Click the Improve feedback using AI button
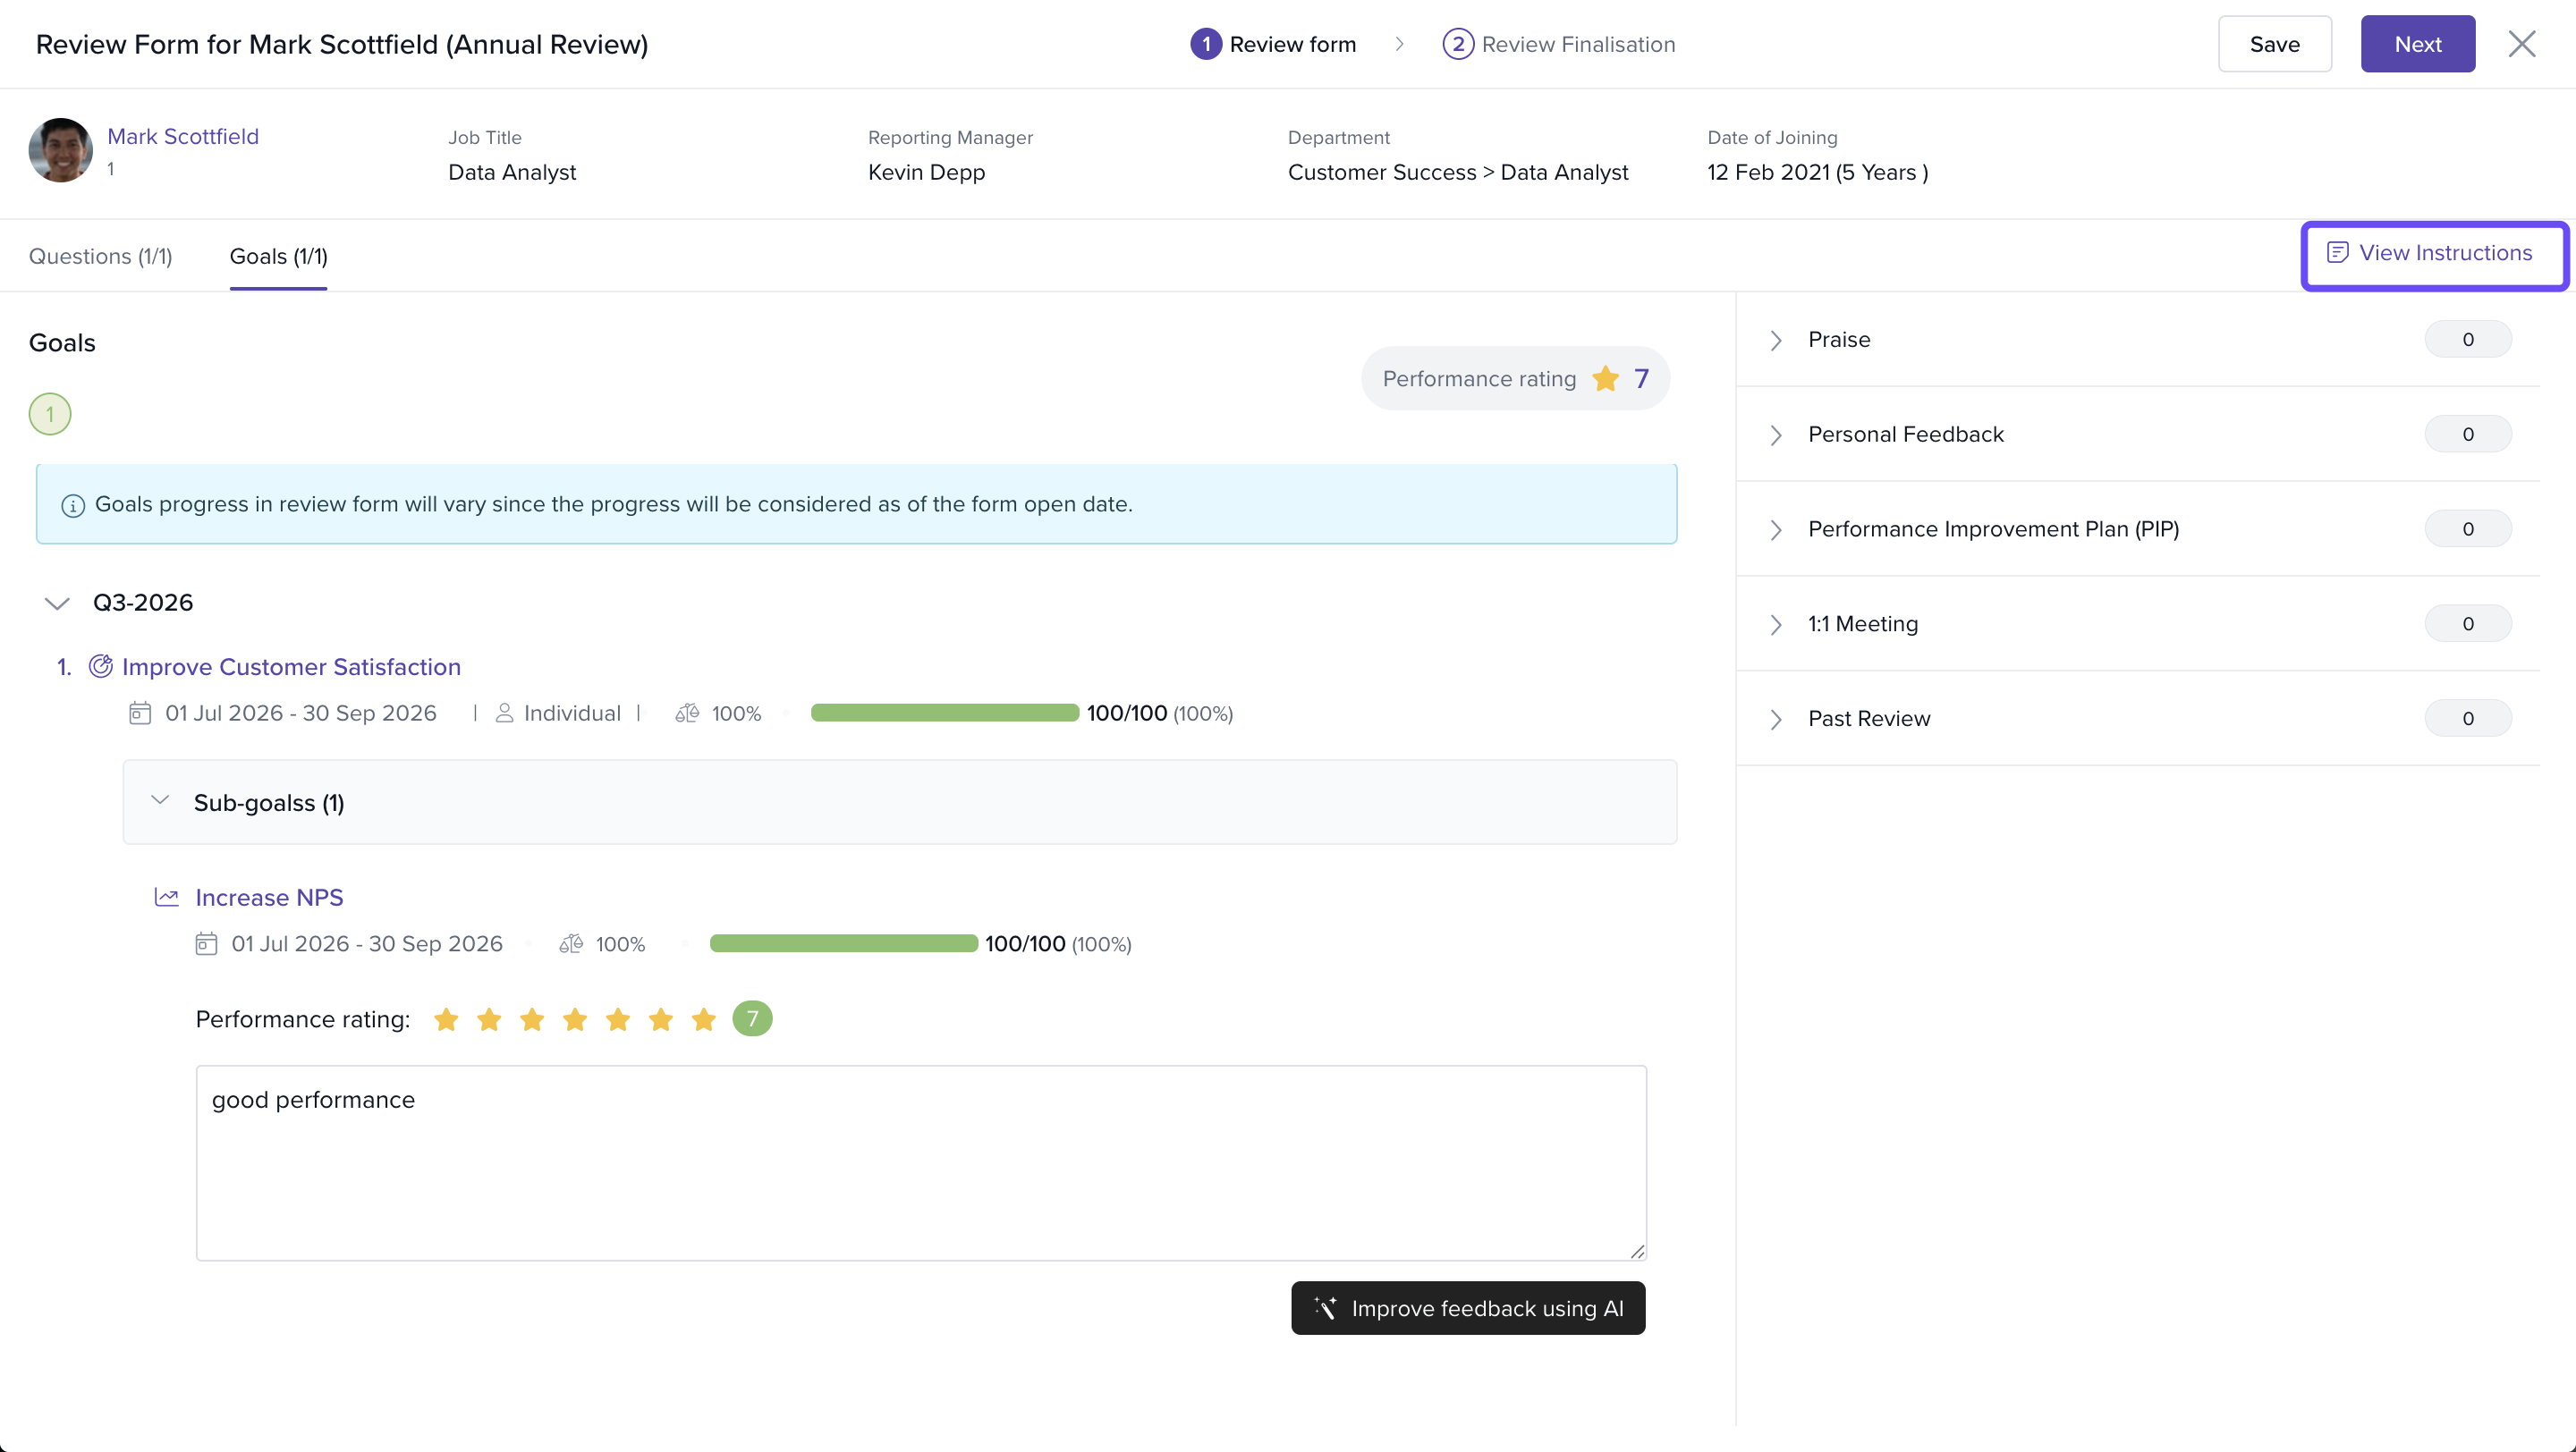Screen dimensions: 2576x1452 pos(1468,1308)
